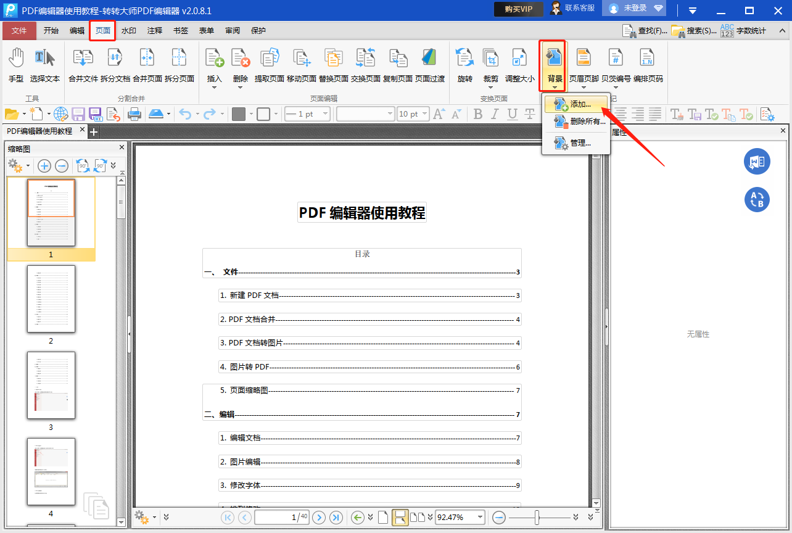Click the blue A/B translate round icon
Viewport: 792px width, 533px height.
(x=757, y=199)
